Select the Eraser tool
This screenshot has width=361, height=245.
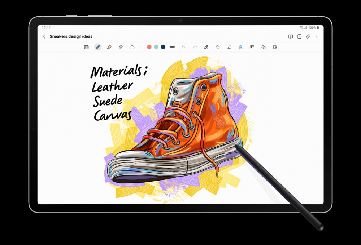coord(121,47)
